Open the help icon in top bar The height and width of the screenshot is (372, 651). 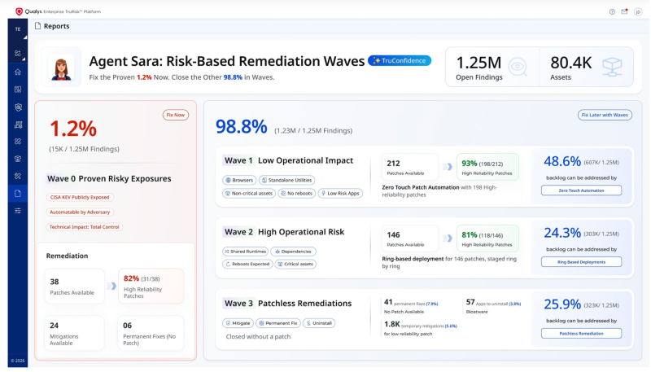[612, 12]
